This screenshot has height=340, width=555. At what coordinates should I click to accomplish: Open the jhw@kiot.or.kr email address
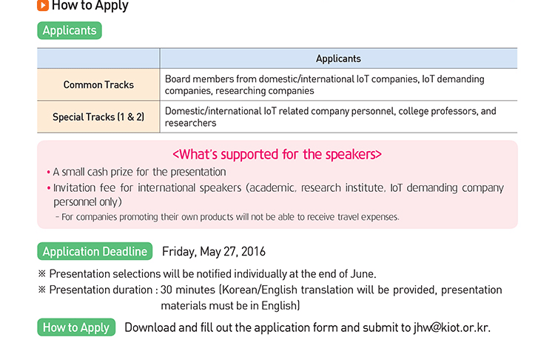pyautogui.click(x=452, y=327)
